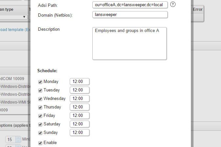Focus the Saturday 12:00 time field

pos(80,124)
